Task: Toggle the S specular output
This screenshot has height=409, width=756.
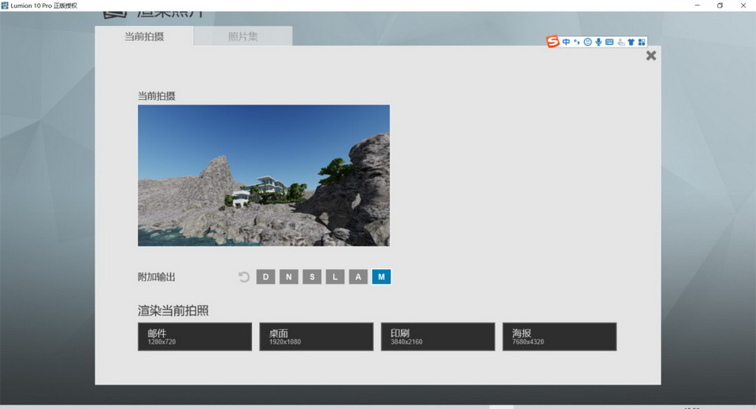Action: click(312, 277)
